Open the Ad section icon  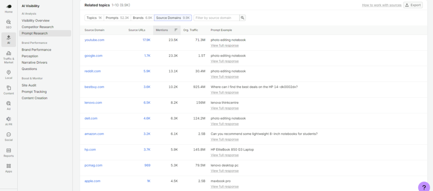click(x=8, y=103)
